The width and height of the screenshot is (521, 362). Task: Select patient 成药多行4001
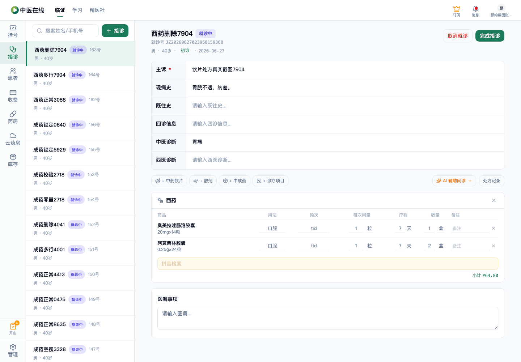[x=80, y=253]
